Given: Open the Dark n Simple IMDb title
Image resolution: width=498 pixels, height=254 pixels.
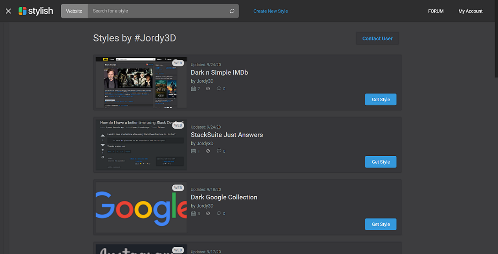Looking at the screenshot, I should tap(220, 72).
